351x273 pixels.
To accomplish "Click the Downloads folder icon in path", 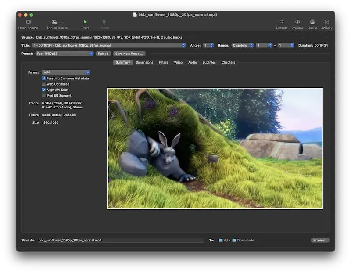I will pyautogui.click(x=234, y=241).
